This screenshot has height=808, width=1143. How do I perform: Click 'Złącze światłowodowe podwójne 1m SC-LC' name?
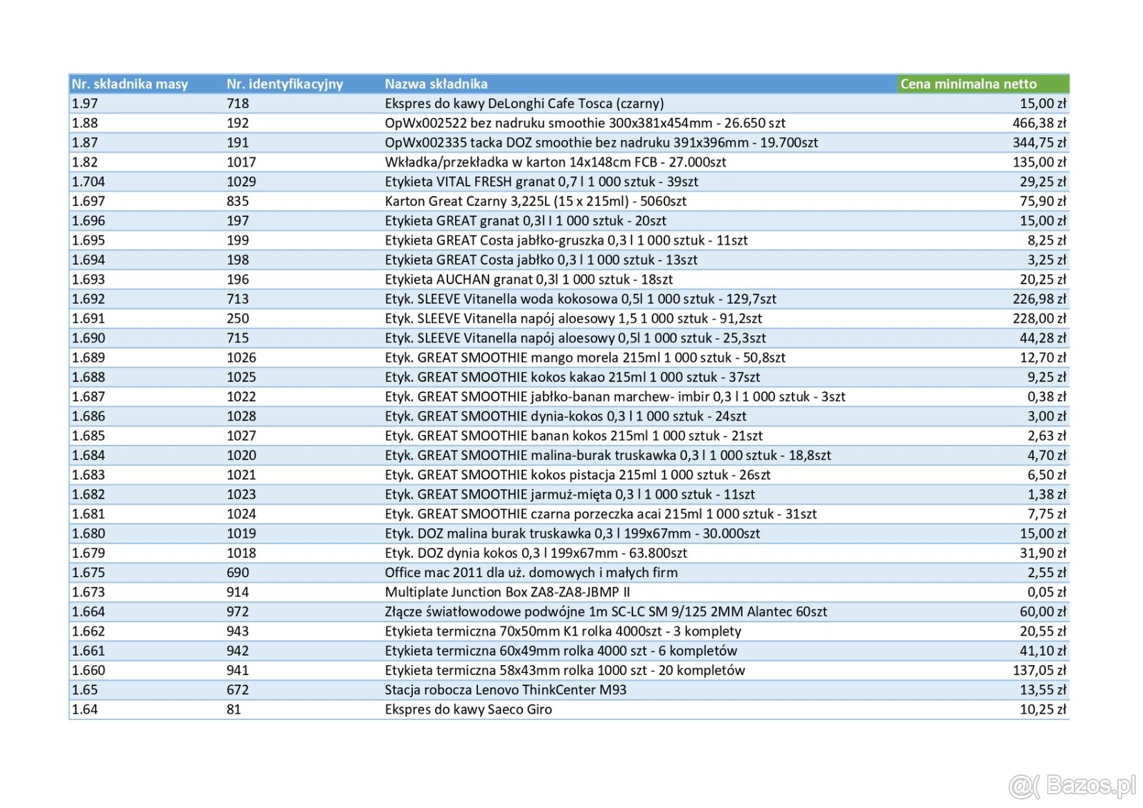pos(606,612)
